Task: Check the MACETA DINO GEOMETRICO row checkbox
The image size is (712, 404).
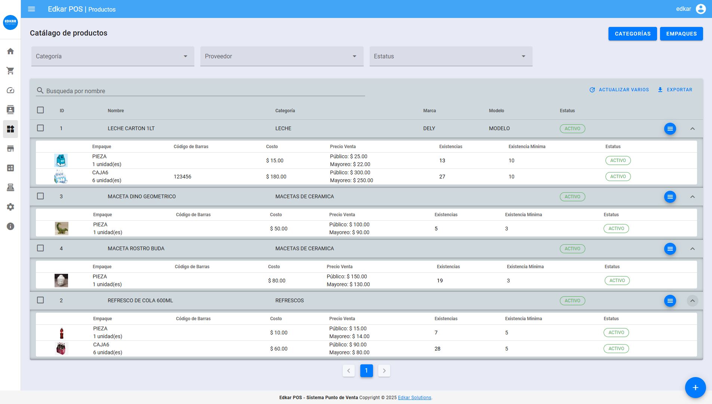Action: tap(40, 196)
